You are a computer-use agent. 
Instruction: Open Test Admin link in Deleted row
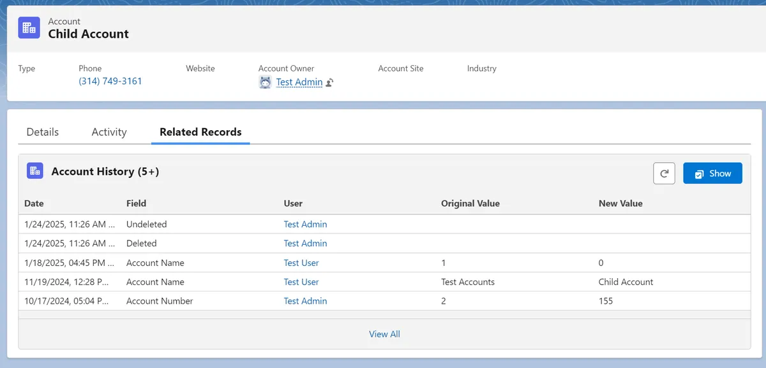(305, 244)
